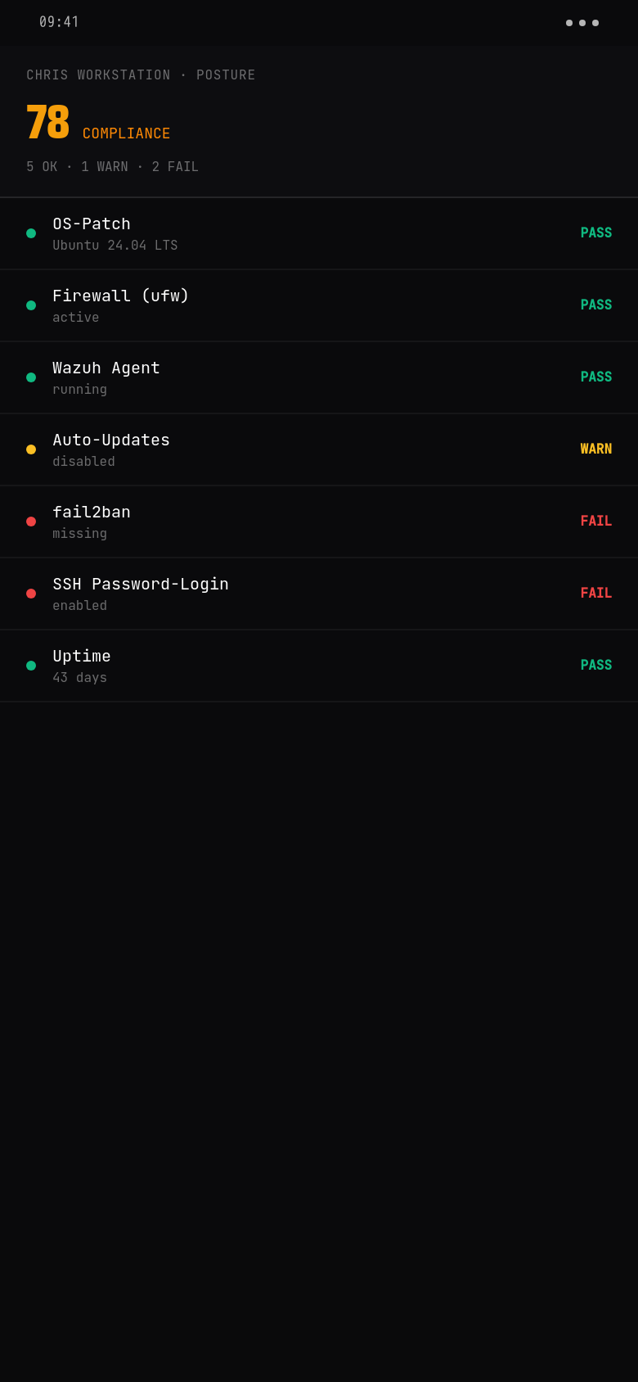Viewport: 638px width, 1382px height.
Task: Click the red dot beside SSH Password-Login
Action: point(31,594)
